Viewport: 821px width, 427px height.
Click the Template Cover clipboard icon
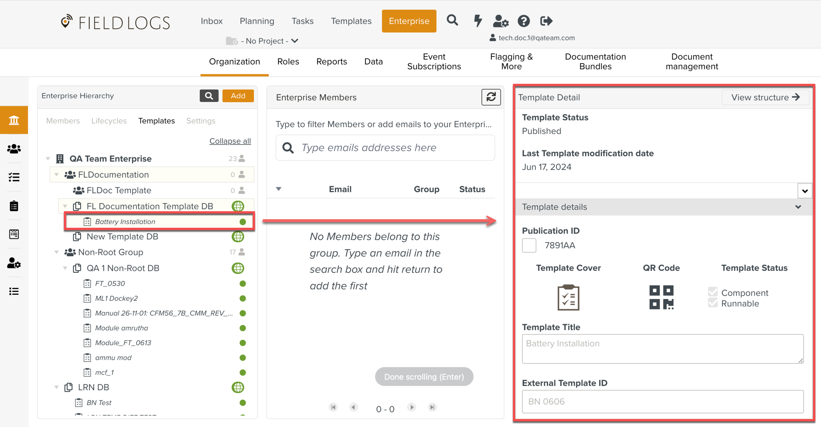[568, 297]
